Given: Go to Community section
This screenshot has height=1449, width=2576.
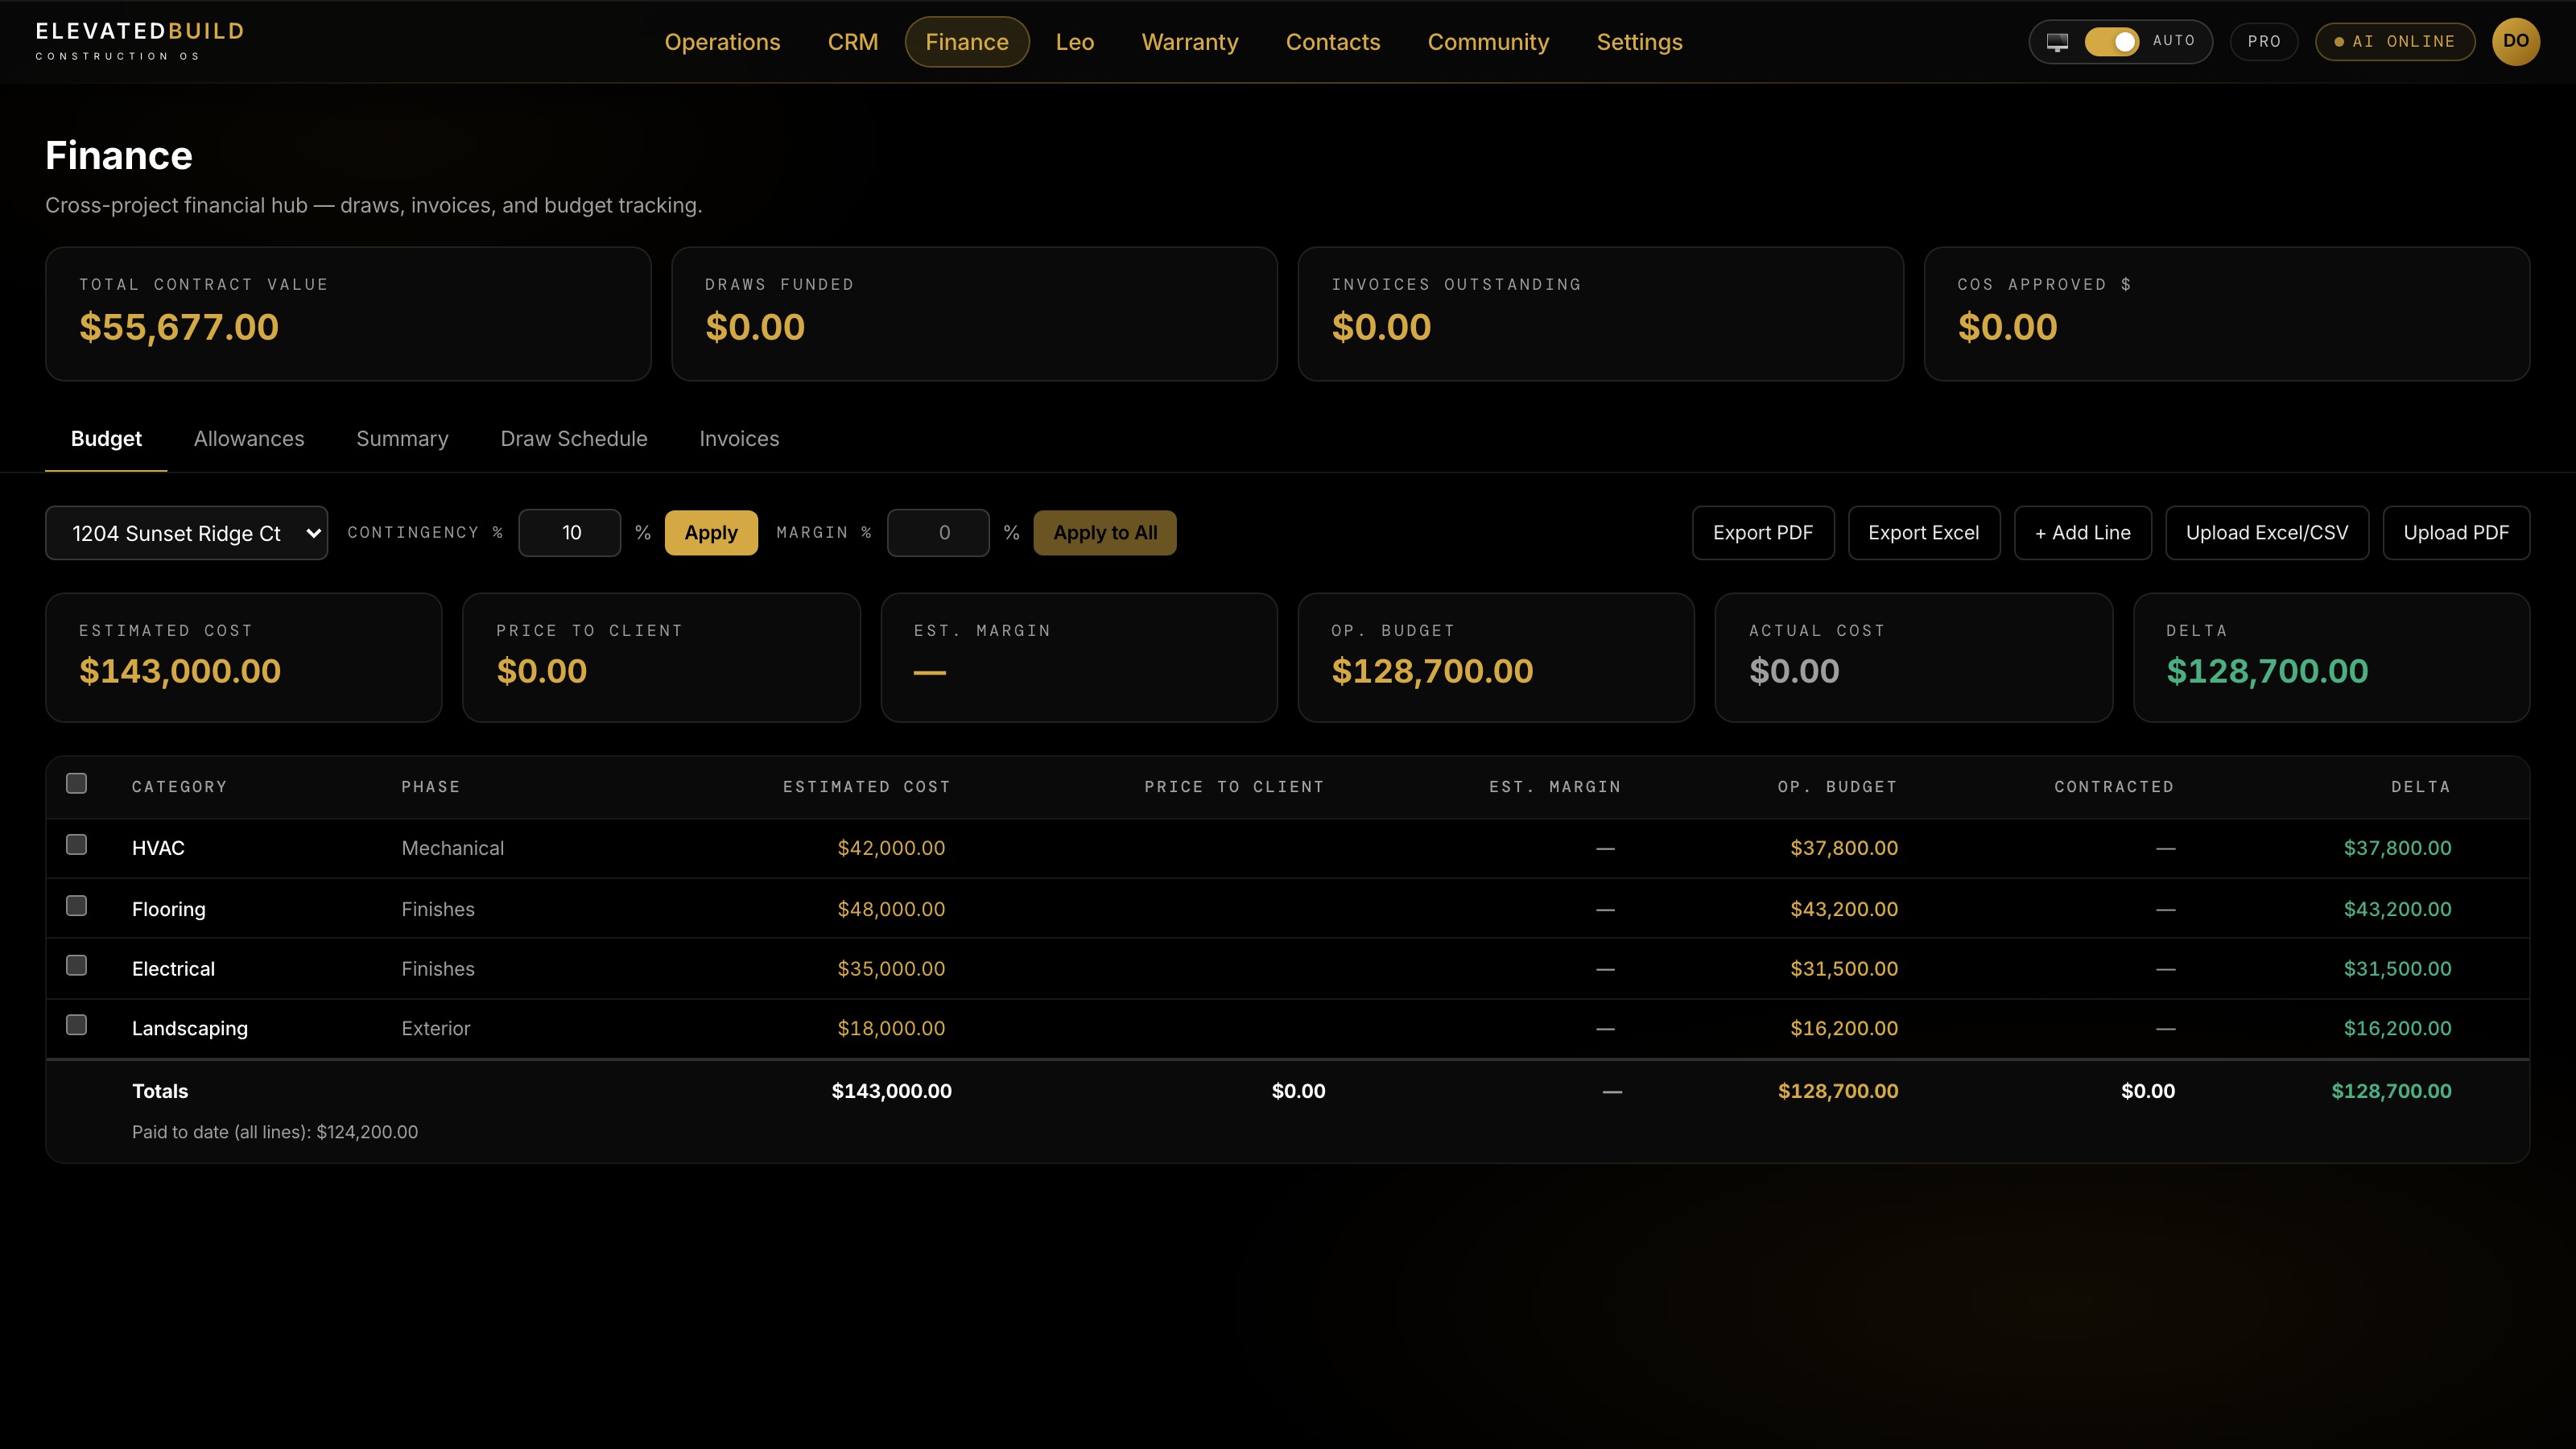Looking at the screenshot, I should click(1488, 42).
